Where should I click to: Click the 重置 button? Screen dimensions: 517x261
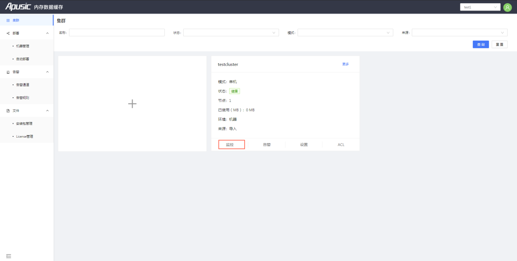click(x=499, y=44)
